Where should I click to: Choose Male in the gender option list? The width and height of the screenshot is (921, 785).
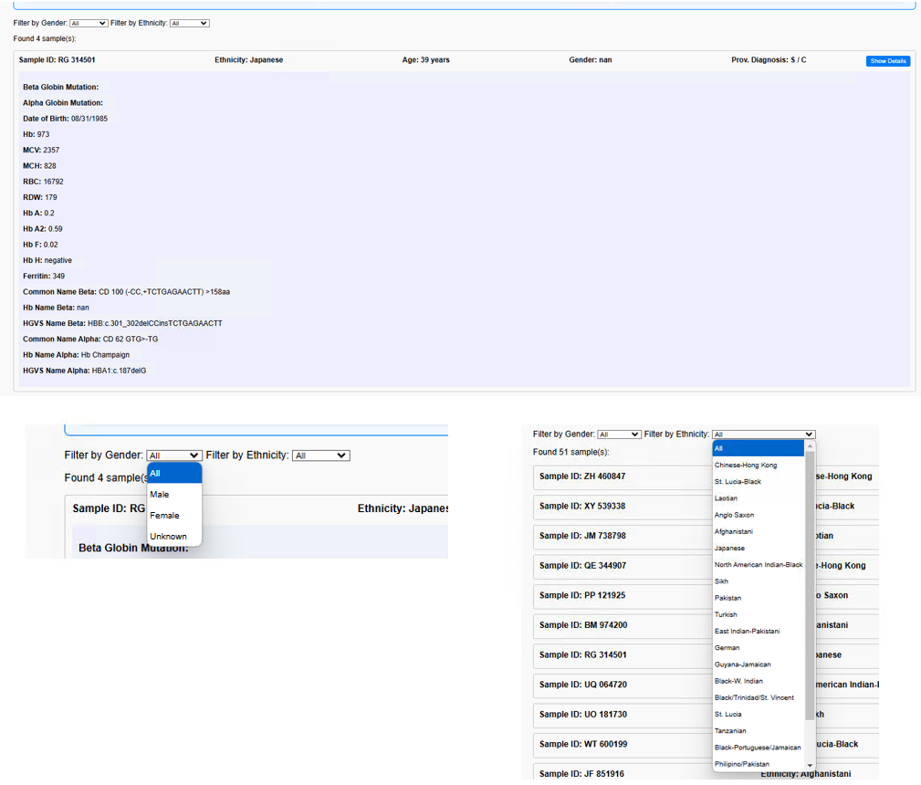pos(174,495)
